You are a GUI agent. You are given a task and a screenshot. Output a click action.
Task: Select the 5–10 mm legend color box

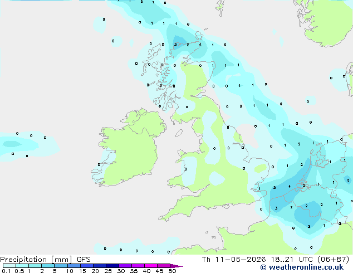pyautogui.click(x=61, y=266)
